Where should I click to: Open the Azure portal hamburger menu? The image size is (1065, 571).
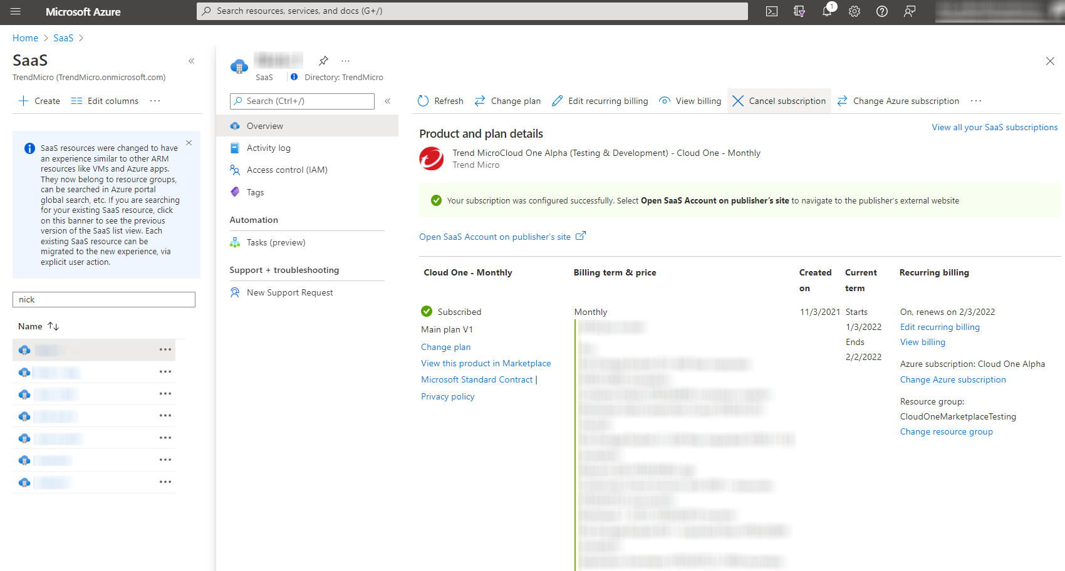tap(16, 11)
